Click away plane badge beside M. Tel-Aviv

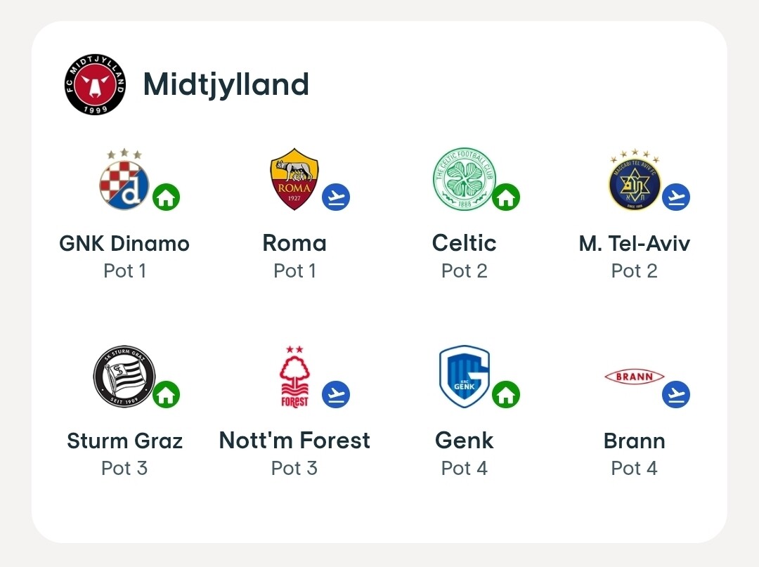pyautogui.click(x=676, y=197)
